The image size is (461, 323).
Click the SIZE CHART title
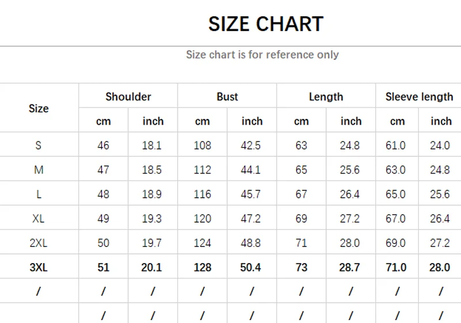(x=266, y=24)
